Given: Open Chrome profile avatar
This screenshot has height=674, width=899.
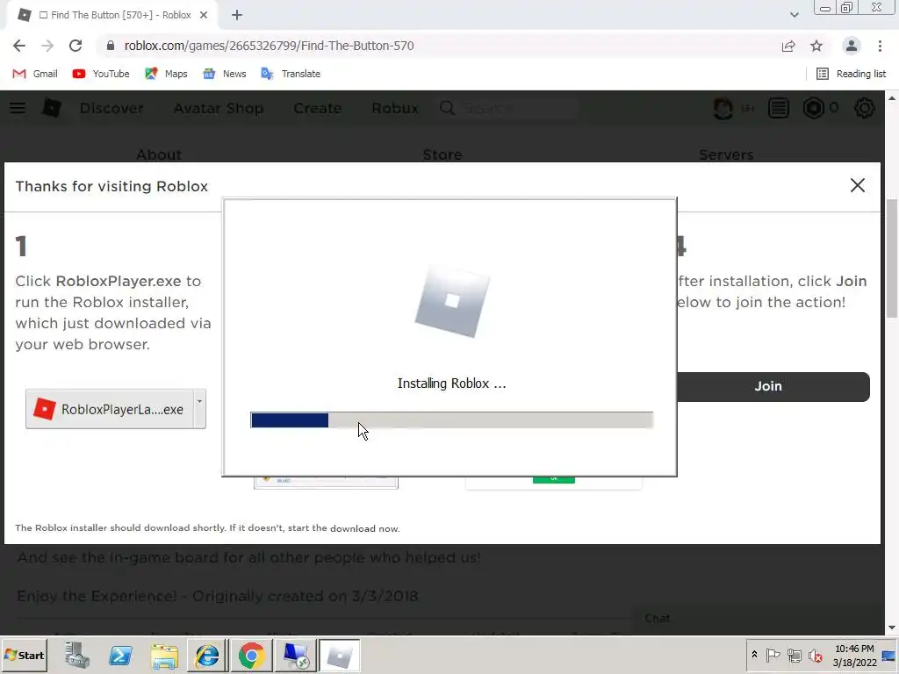Looking at the screenshot, I should [852, 46].
